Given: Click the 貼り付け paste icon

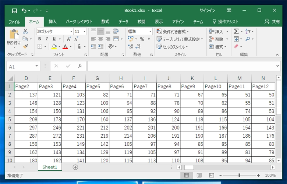Looking at the screenshot, I should [14, 35].
